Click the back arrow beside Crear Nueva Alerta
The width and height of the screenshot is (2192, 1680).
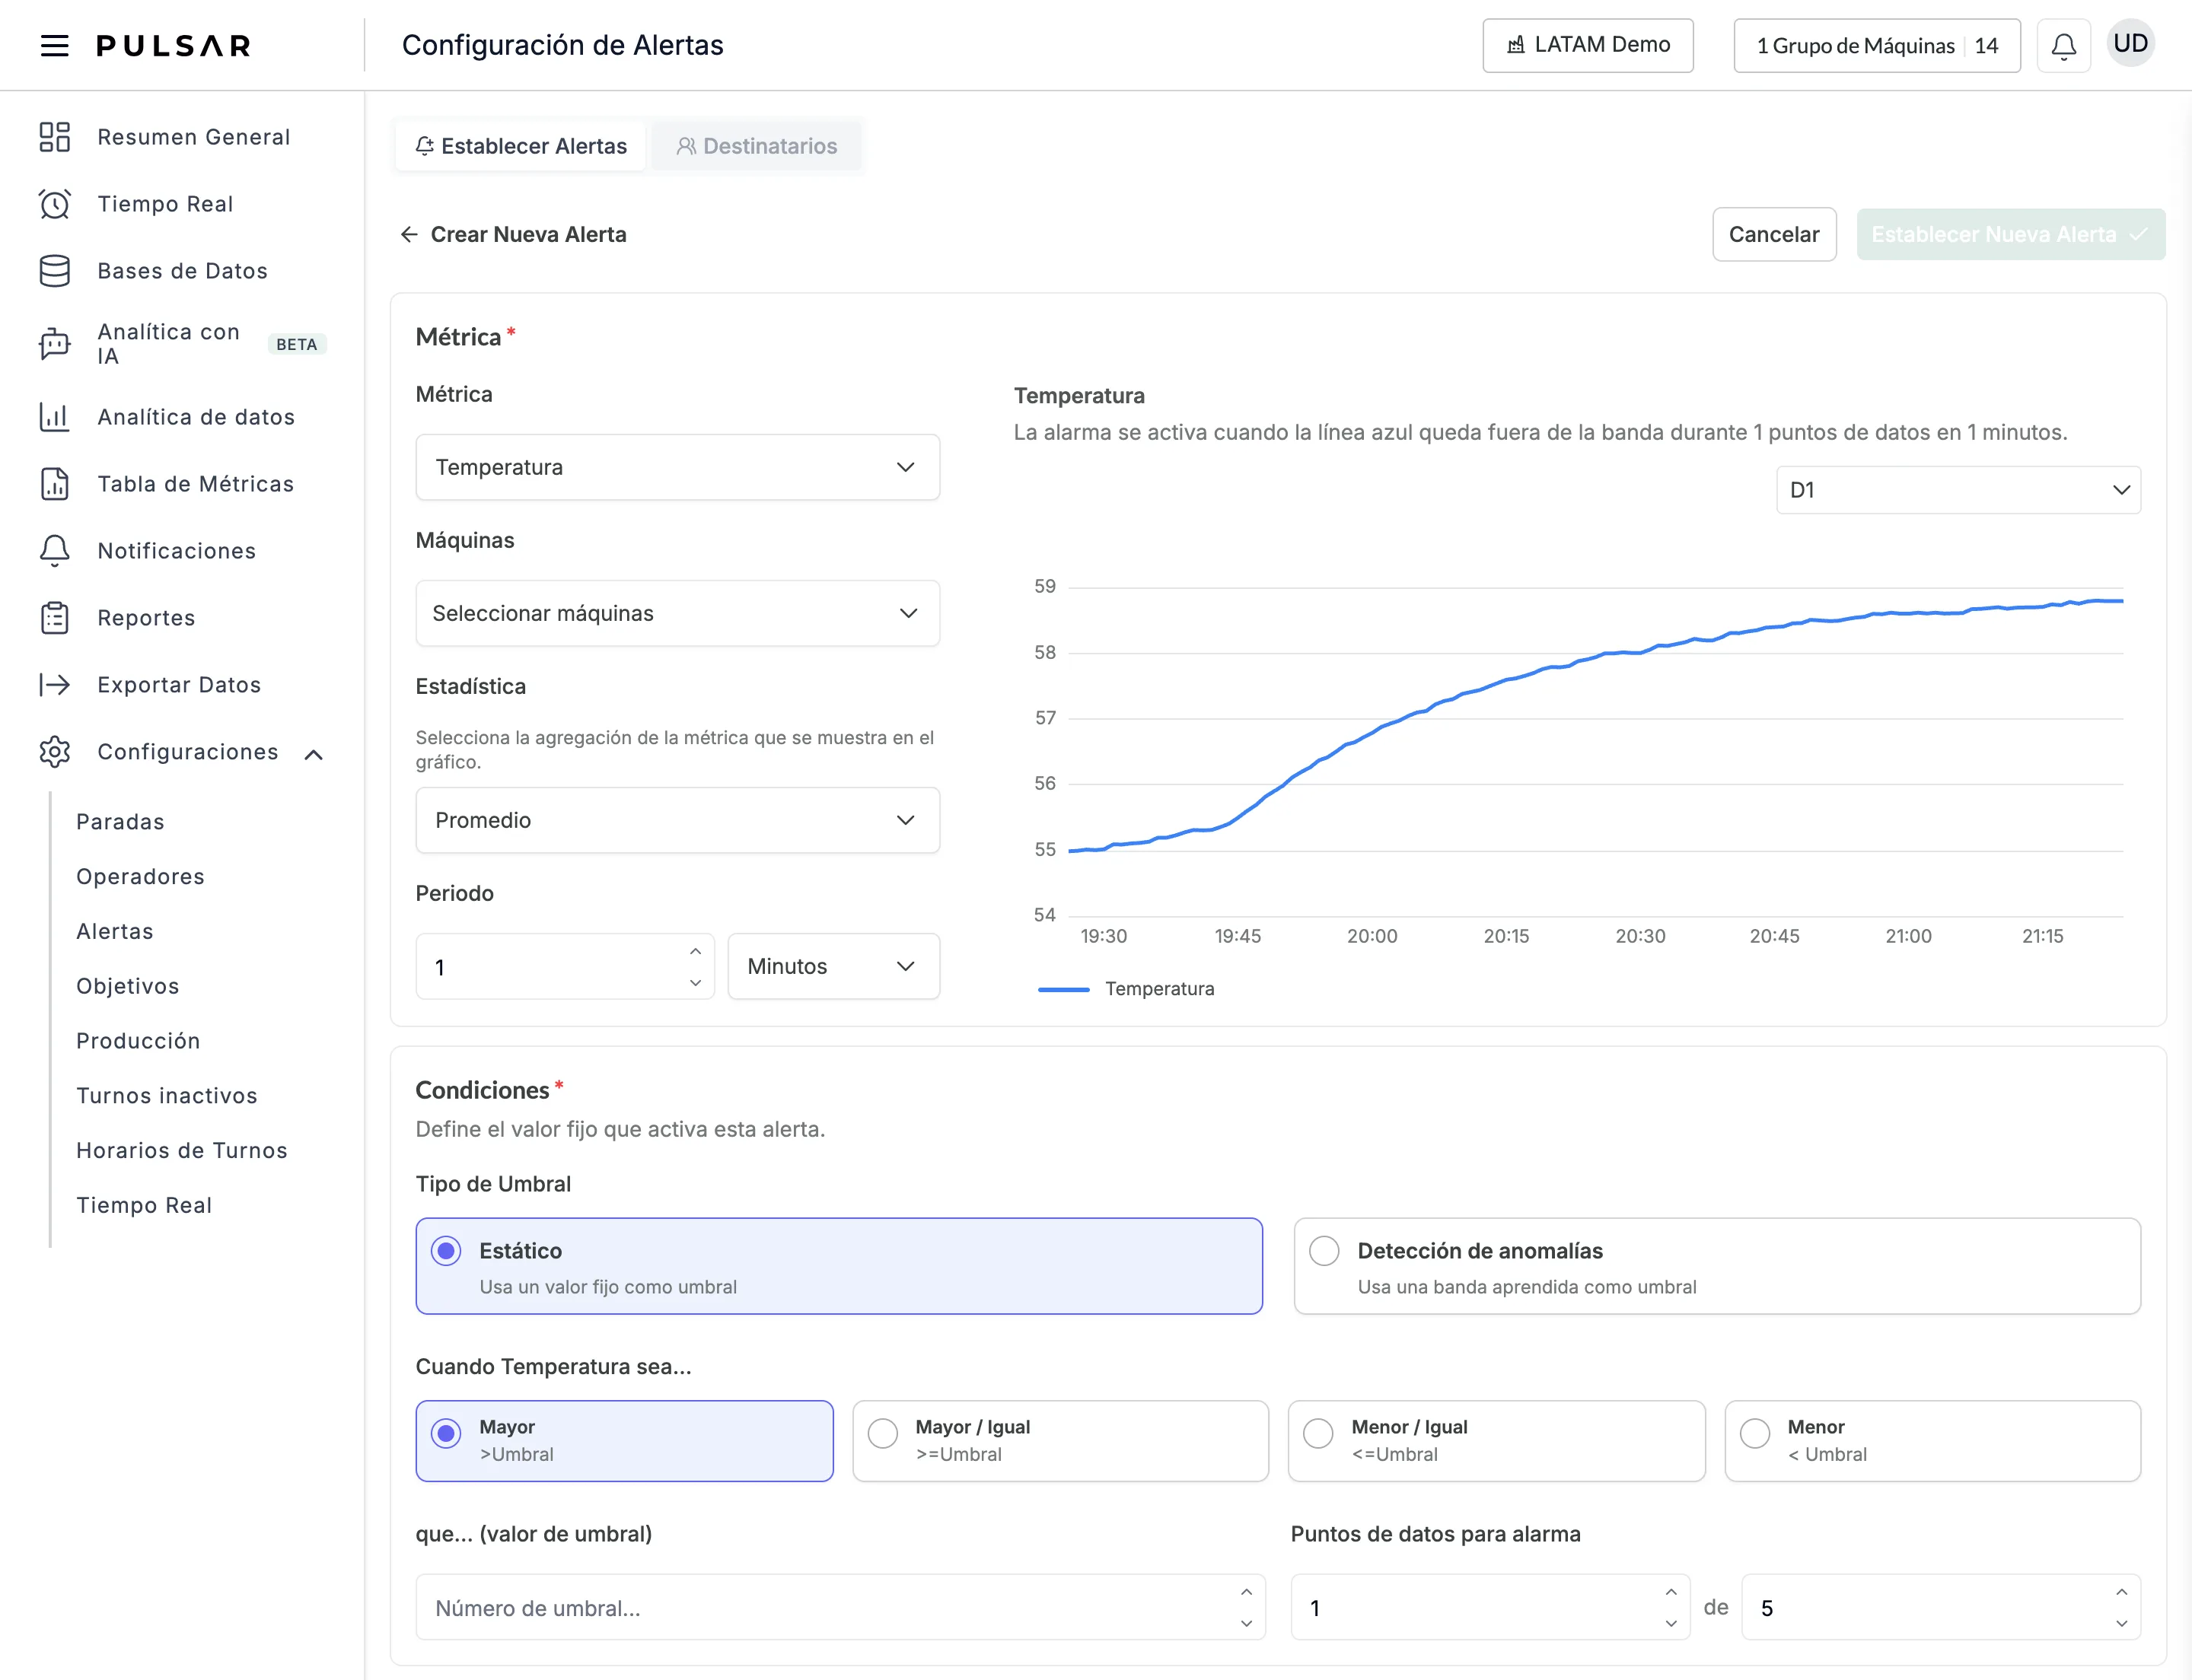(x=408, y=234)
